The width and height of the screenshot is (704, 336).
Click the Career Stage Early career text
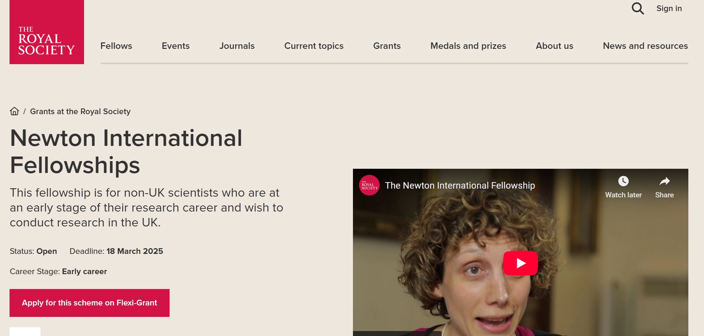tap(58, 271)
